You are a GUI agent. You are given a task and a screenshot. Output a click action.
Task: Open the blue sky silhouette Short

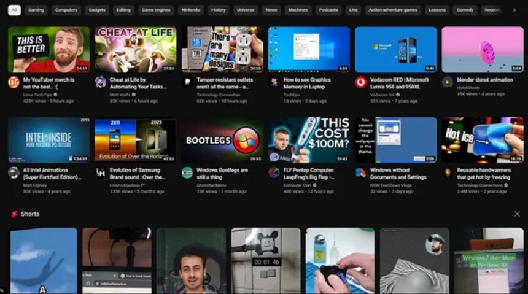pos(44,261)
